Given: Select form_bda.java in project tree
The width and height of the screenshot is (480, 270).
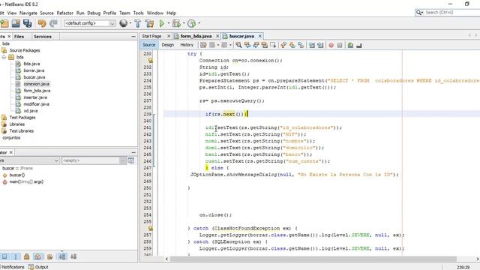Looking at the screenshot, I should (37, 91).
